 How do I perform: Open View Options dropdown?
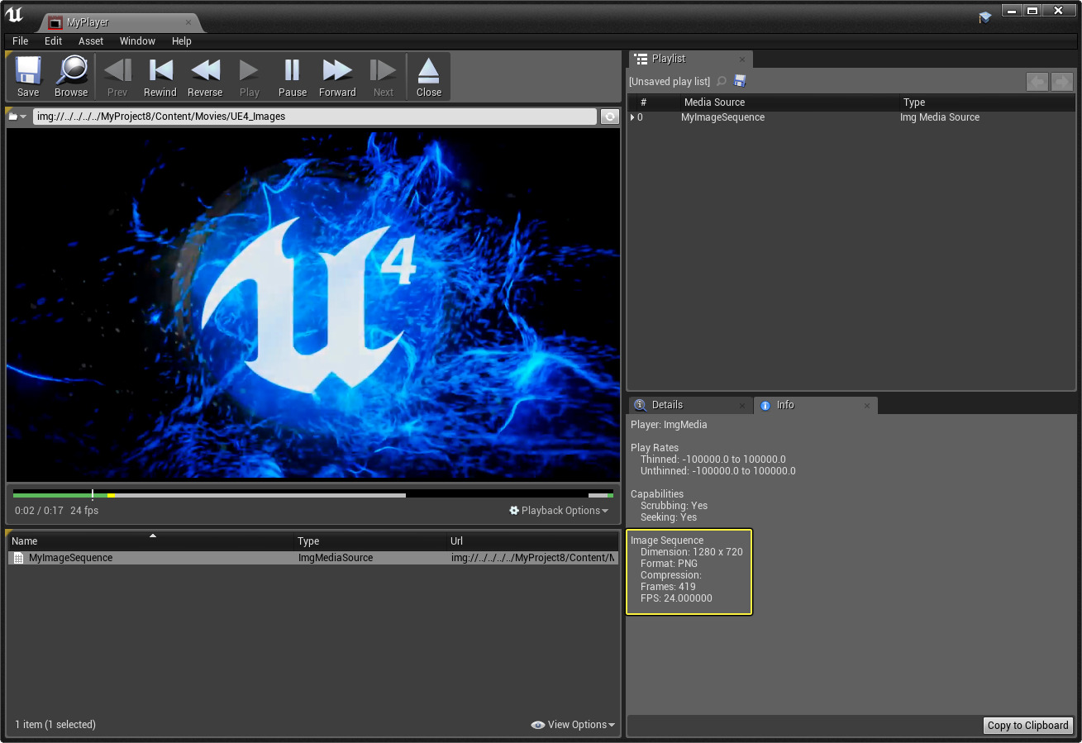click(573, 725)
